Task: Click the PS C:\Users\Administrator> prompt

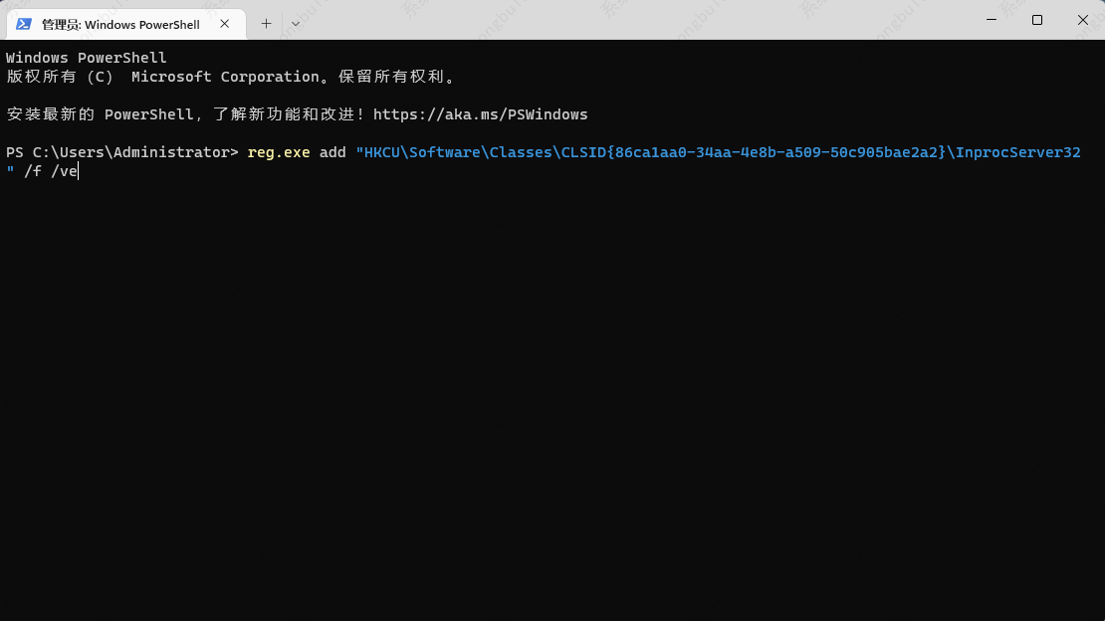Action: [121, 152]
